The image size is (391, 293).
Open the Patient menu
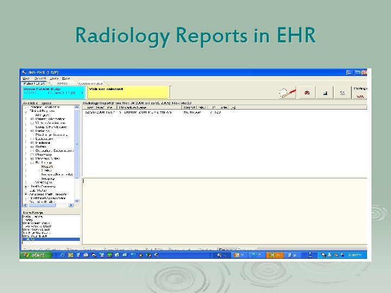click(40, 78)
